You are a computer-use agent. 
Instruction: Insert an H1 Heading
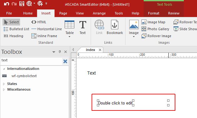13,36
